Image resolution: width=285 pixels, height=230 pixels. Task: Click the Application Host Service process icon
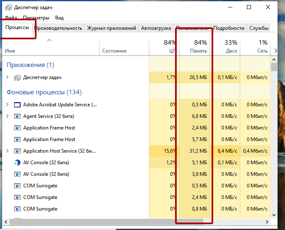[17, 151]
